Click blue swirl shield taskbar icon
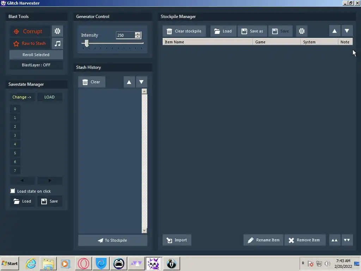 click(x=101, y=263)
